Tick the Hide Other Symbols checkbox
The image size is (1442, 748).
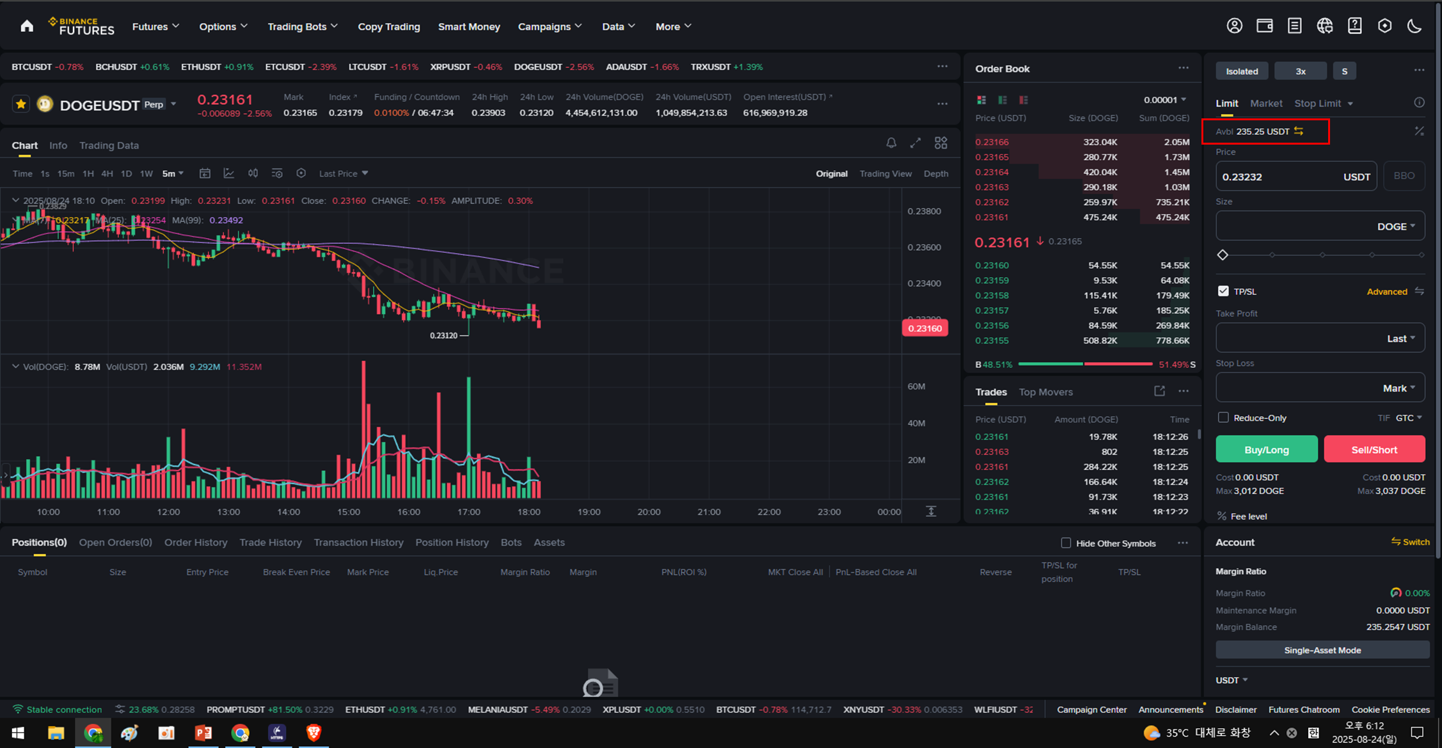pyautogui.click(x=1066, y=543)
